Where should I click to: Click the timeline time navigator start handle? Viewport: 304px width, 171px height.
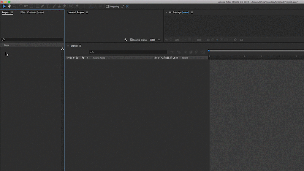(209, 51)
